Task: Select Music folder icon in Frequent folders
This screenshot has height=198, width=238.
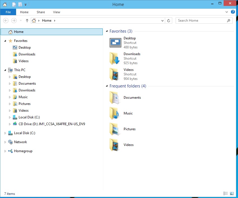Action: point(114,113)
